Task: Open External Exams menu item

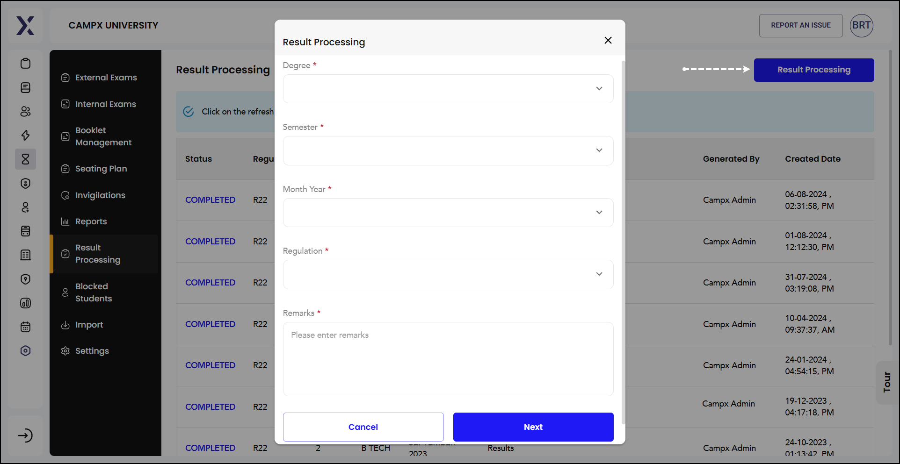Action: (106, 78)
